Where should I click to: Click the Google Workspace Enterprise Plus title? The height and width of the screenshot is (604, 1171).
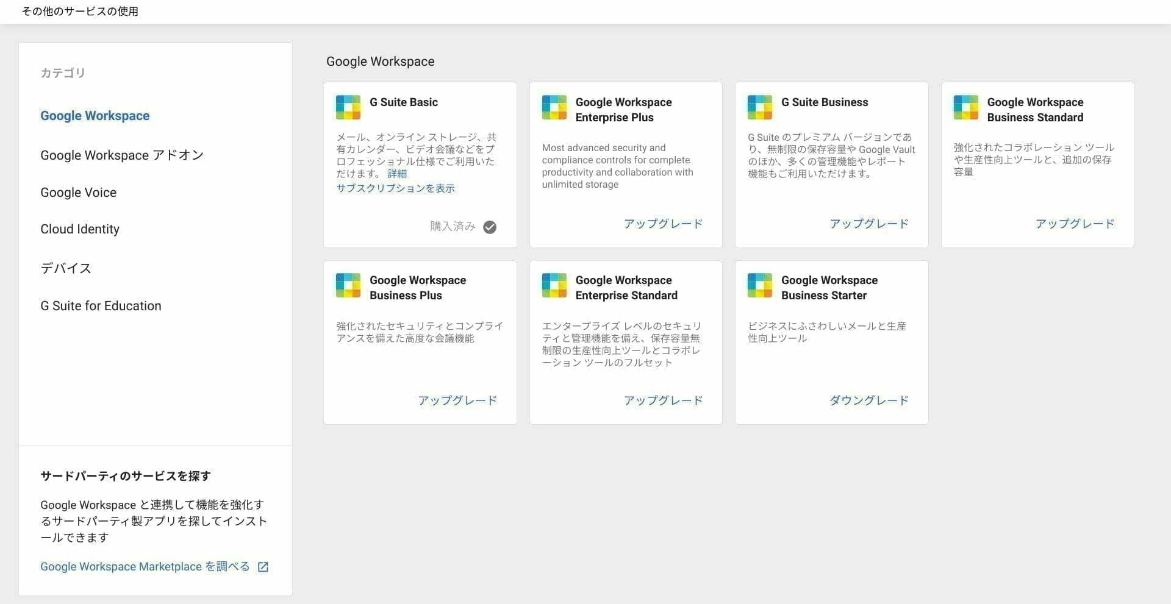(624, 110)
